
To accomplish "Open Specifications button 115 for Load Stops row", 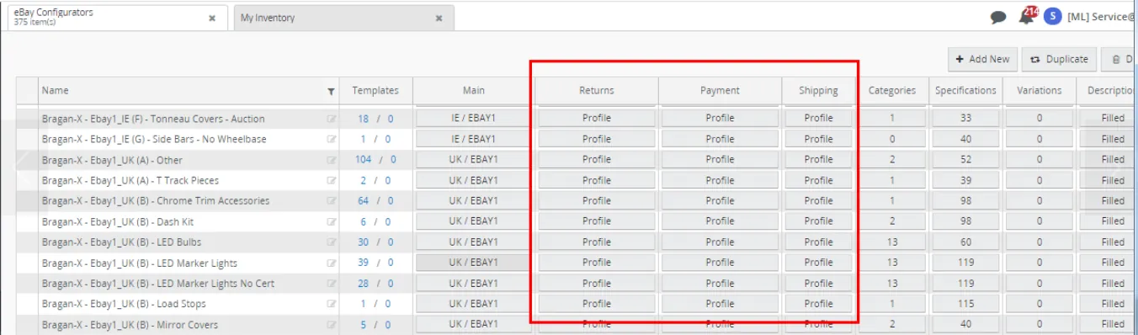I will click(x=965, y=303).
